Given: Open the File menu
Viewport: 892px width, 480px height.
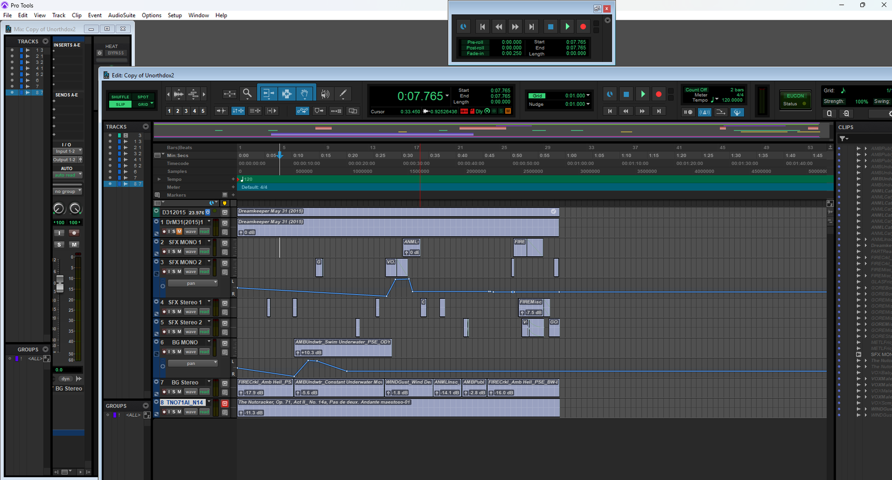Looking at the screenshot, I should [x=7, y=15].
